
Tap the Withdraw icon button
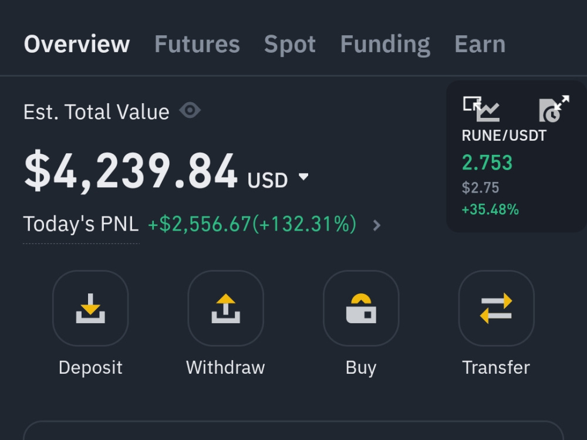tap(226, 308)
